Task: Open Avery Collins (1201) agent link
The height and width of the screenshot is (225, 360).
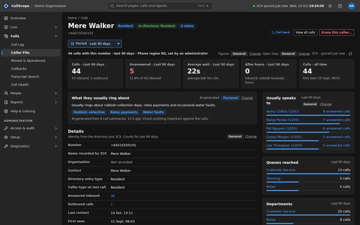Action: [283, 111]
